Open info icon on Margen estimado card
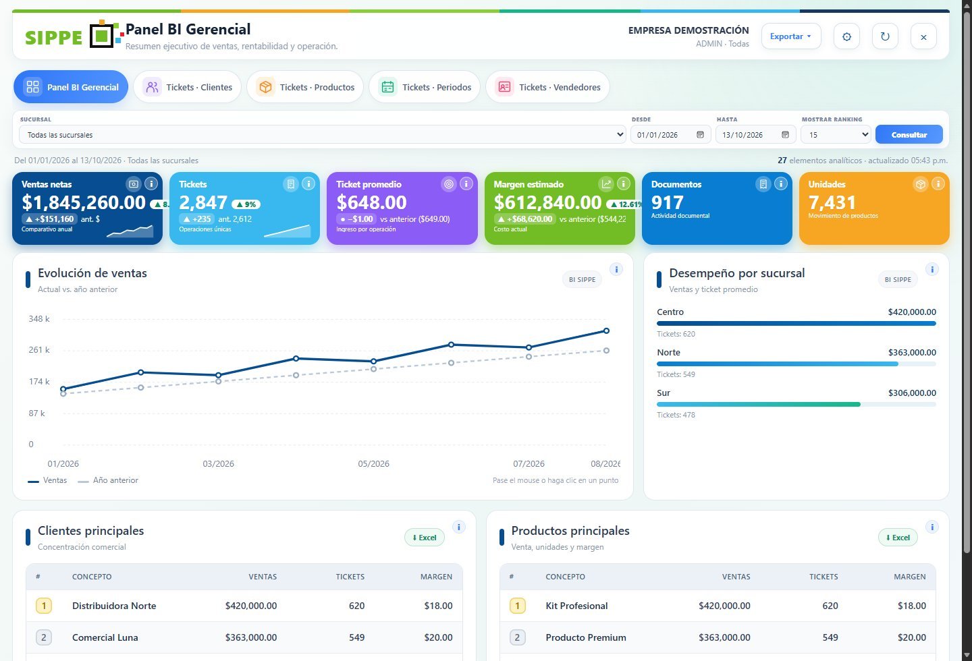The image size is (972, 661). pyautogui.click(x=624, y=183)
